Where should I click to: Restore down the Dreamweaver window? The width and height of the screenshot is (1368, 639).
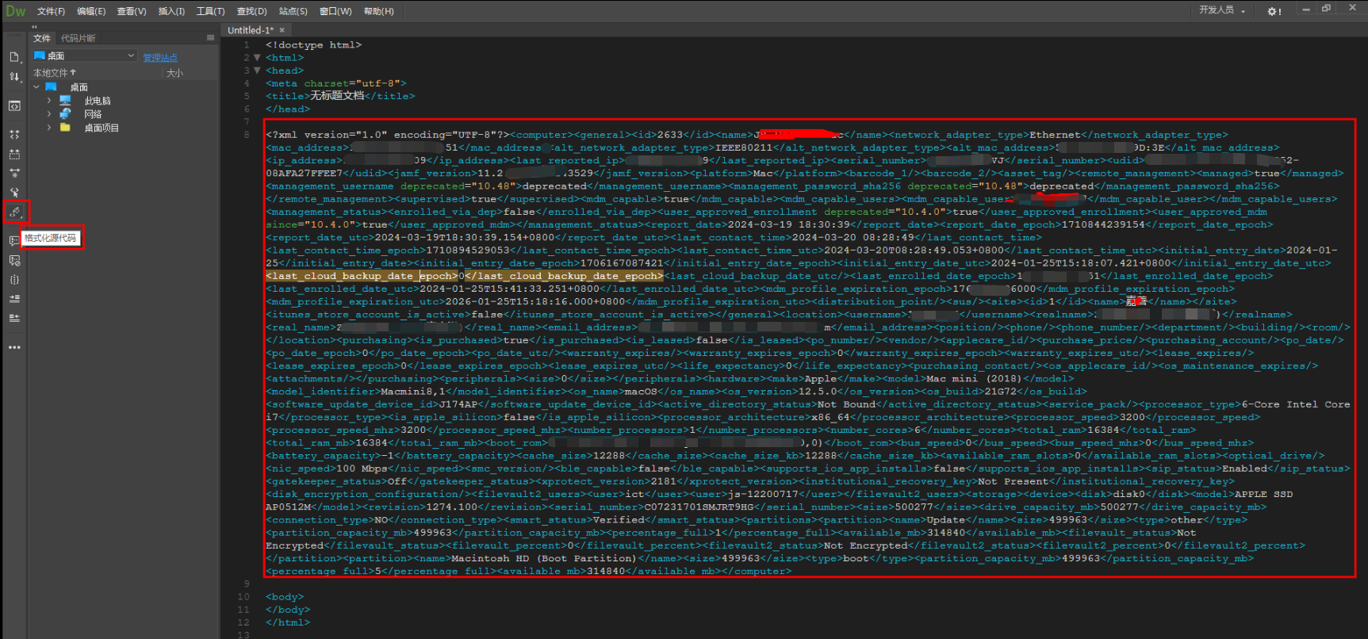tap(1326, 9)
